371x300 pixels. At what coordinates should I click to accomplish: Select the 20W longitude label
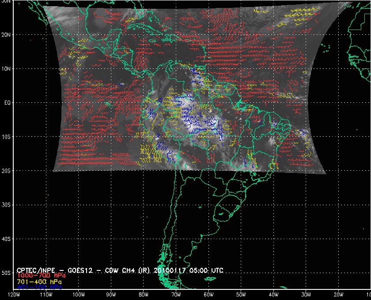pyautogui.click(x=339, y=295)
